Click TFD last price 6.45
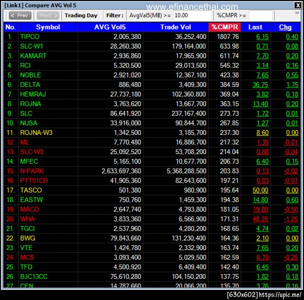304x300 pixels. [x=262, y=267]
